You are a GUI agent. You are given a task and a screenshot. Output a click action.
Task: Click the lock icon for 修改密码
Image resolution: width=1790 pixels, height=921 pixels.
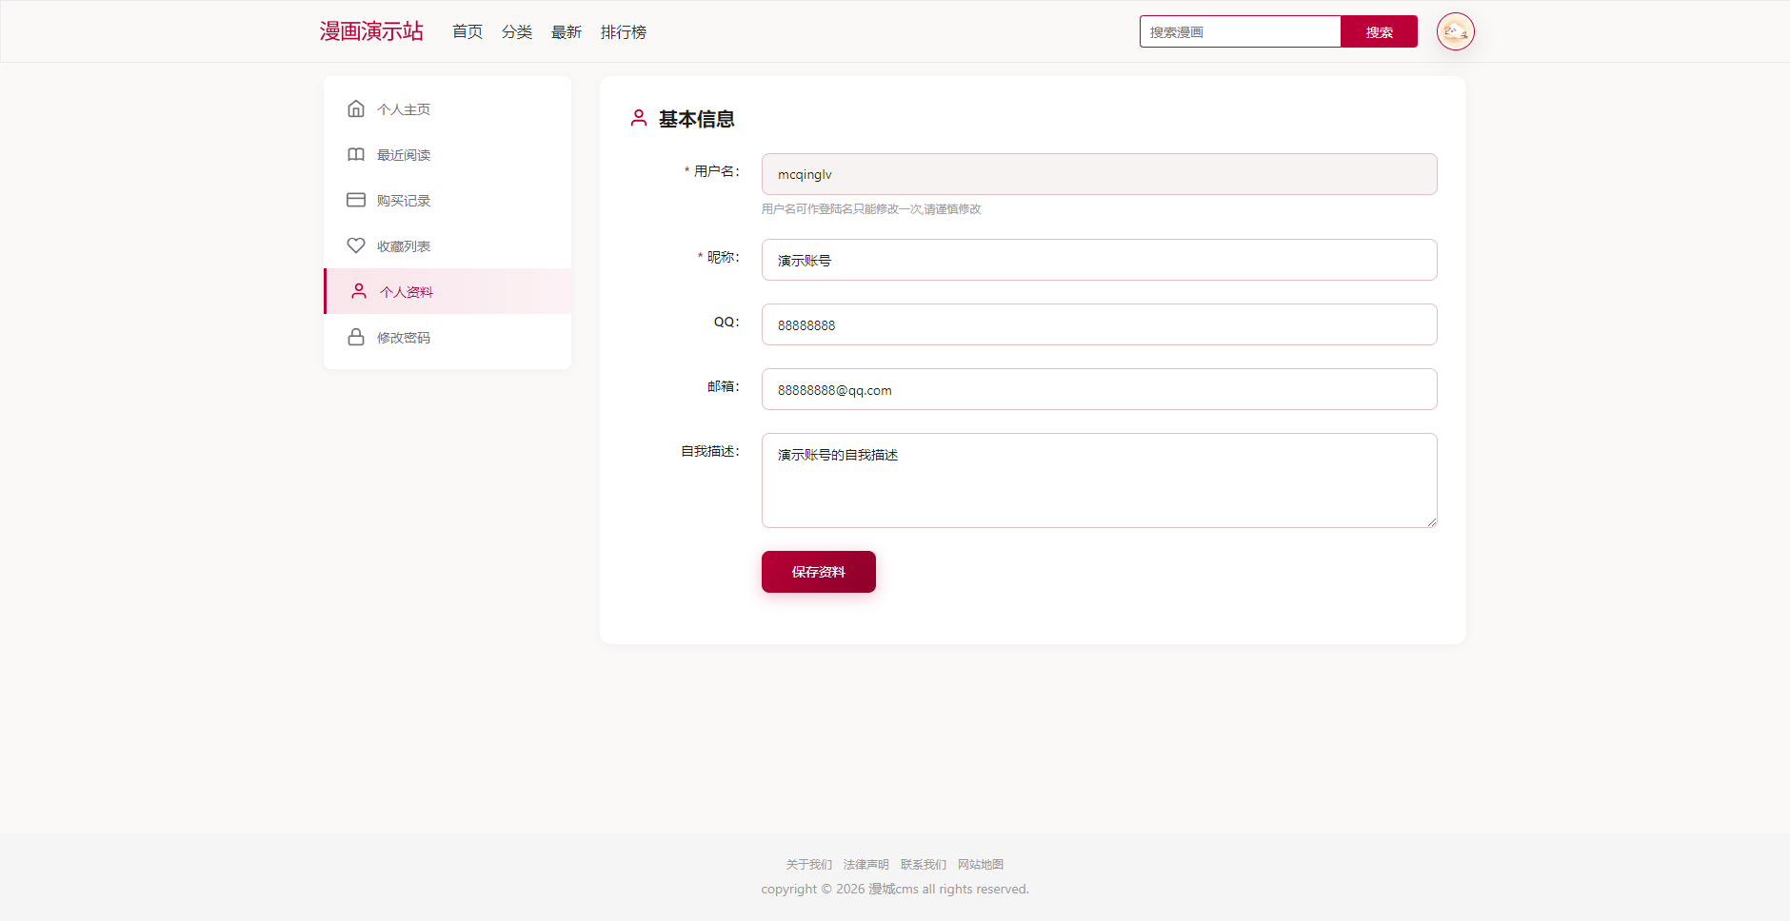pyautogui.click(x=356, y=337)
